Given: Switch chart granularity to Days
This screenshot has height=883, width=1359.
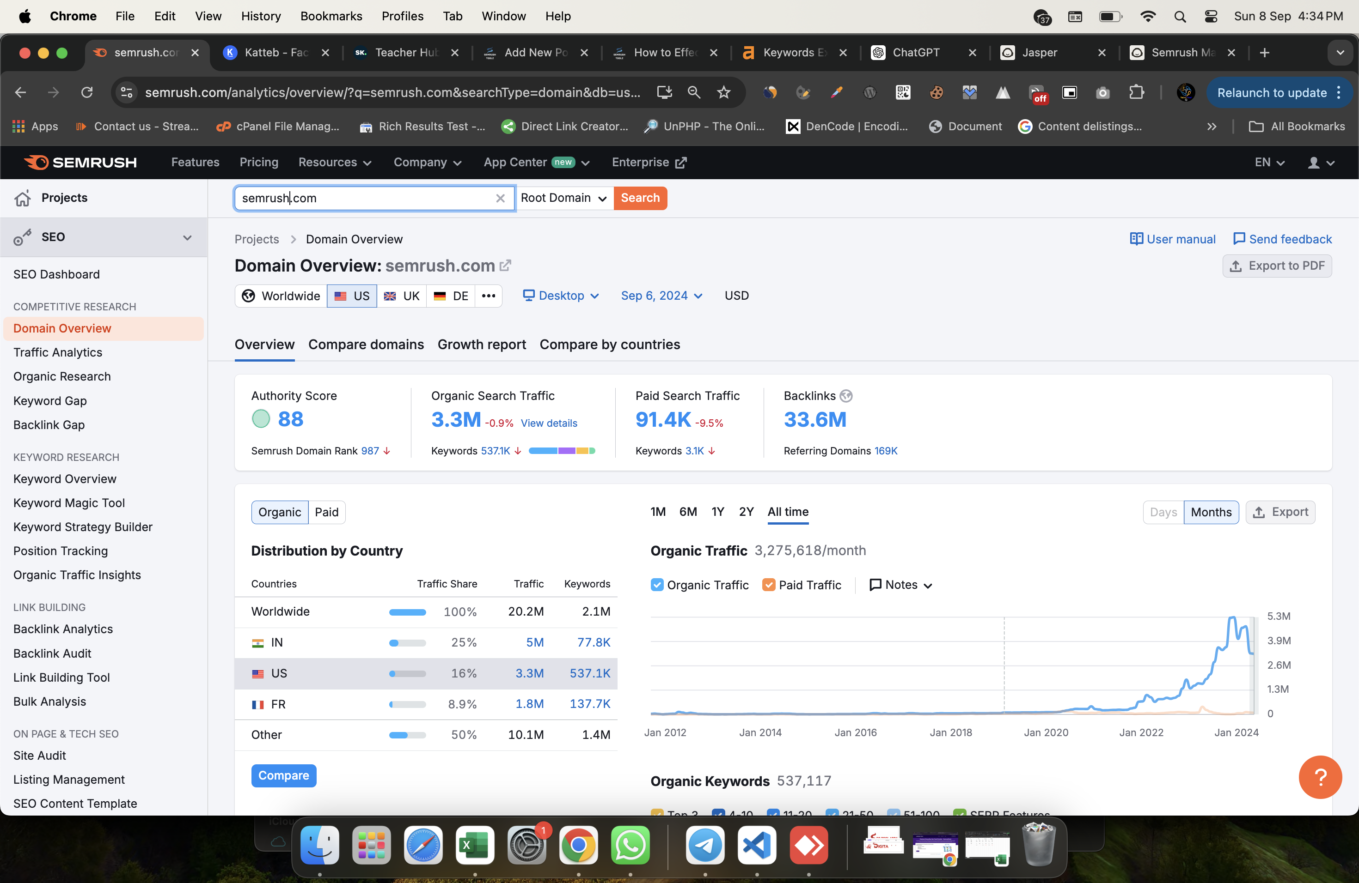Looking at the screenshot, I should point(1163,512).
